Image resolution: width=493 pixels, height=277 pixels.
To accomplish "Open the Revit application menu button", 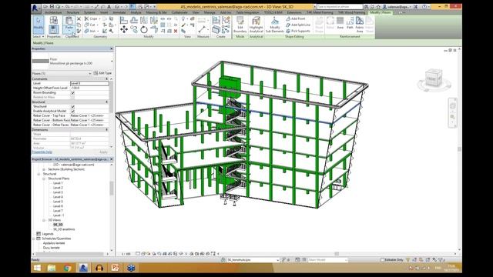I will tap(36, 8).
